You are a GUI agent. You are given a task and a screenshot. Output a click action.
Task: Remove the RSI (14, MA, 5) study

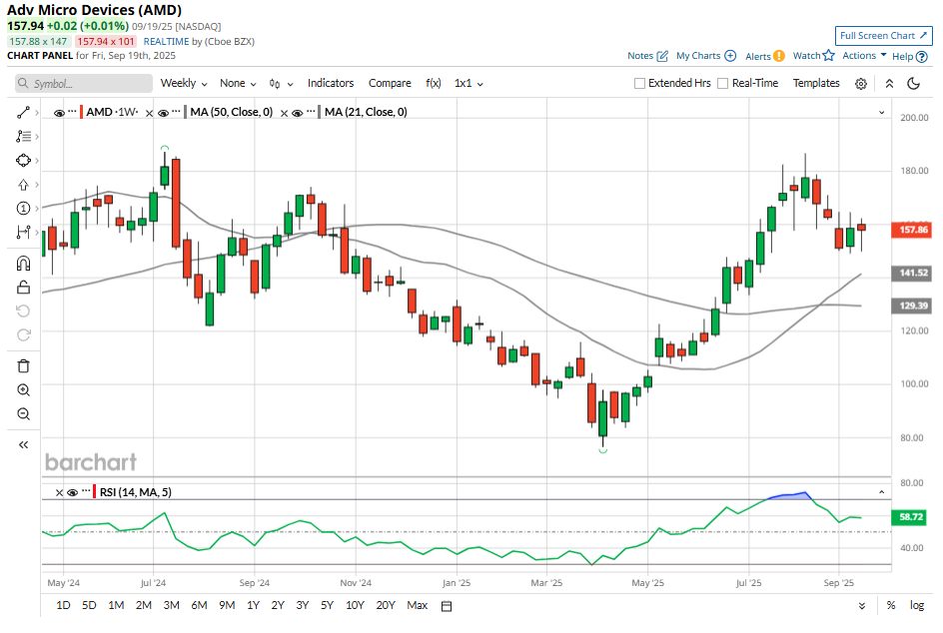coord(59,493)
